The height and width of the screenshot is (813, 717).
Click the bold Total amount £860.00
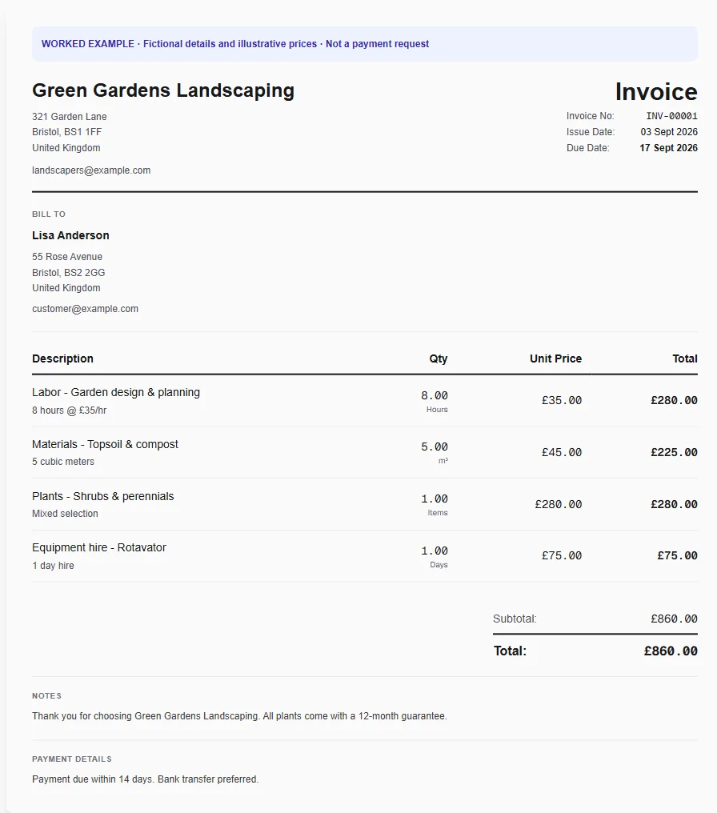pos(671,651)
